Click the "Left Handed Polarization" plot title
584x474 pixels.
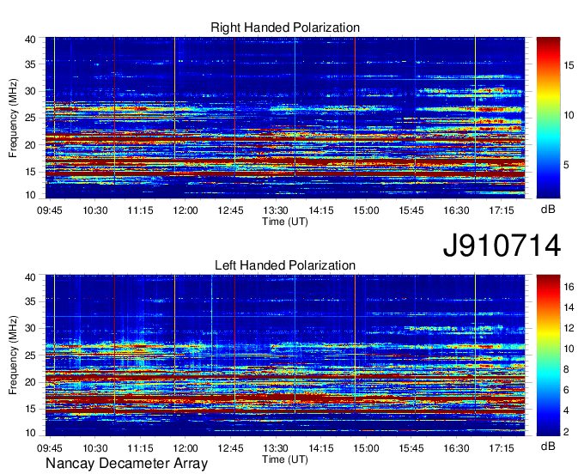pyautogui.click(x=285, y=265)
